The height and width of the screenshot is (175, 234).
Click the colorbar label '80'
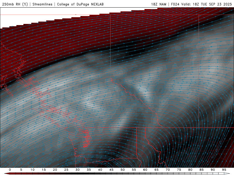(190, 170)
